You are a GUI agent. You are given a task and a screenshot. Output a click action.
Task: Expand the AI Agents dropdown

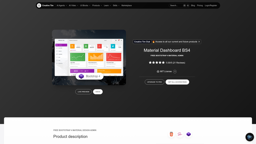click(x=62, y=5)
